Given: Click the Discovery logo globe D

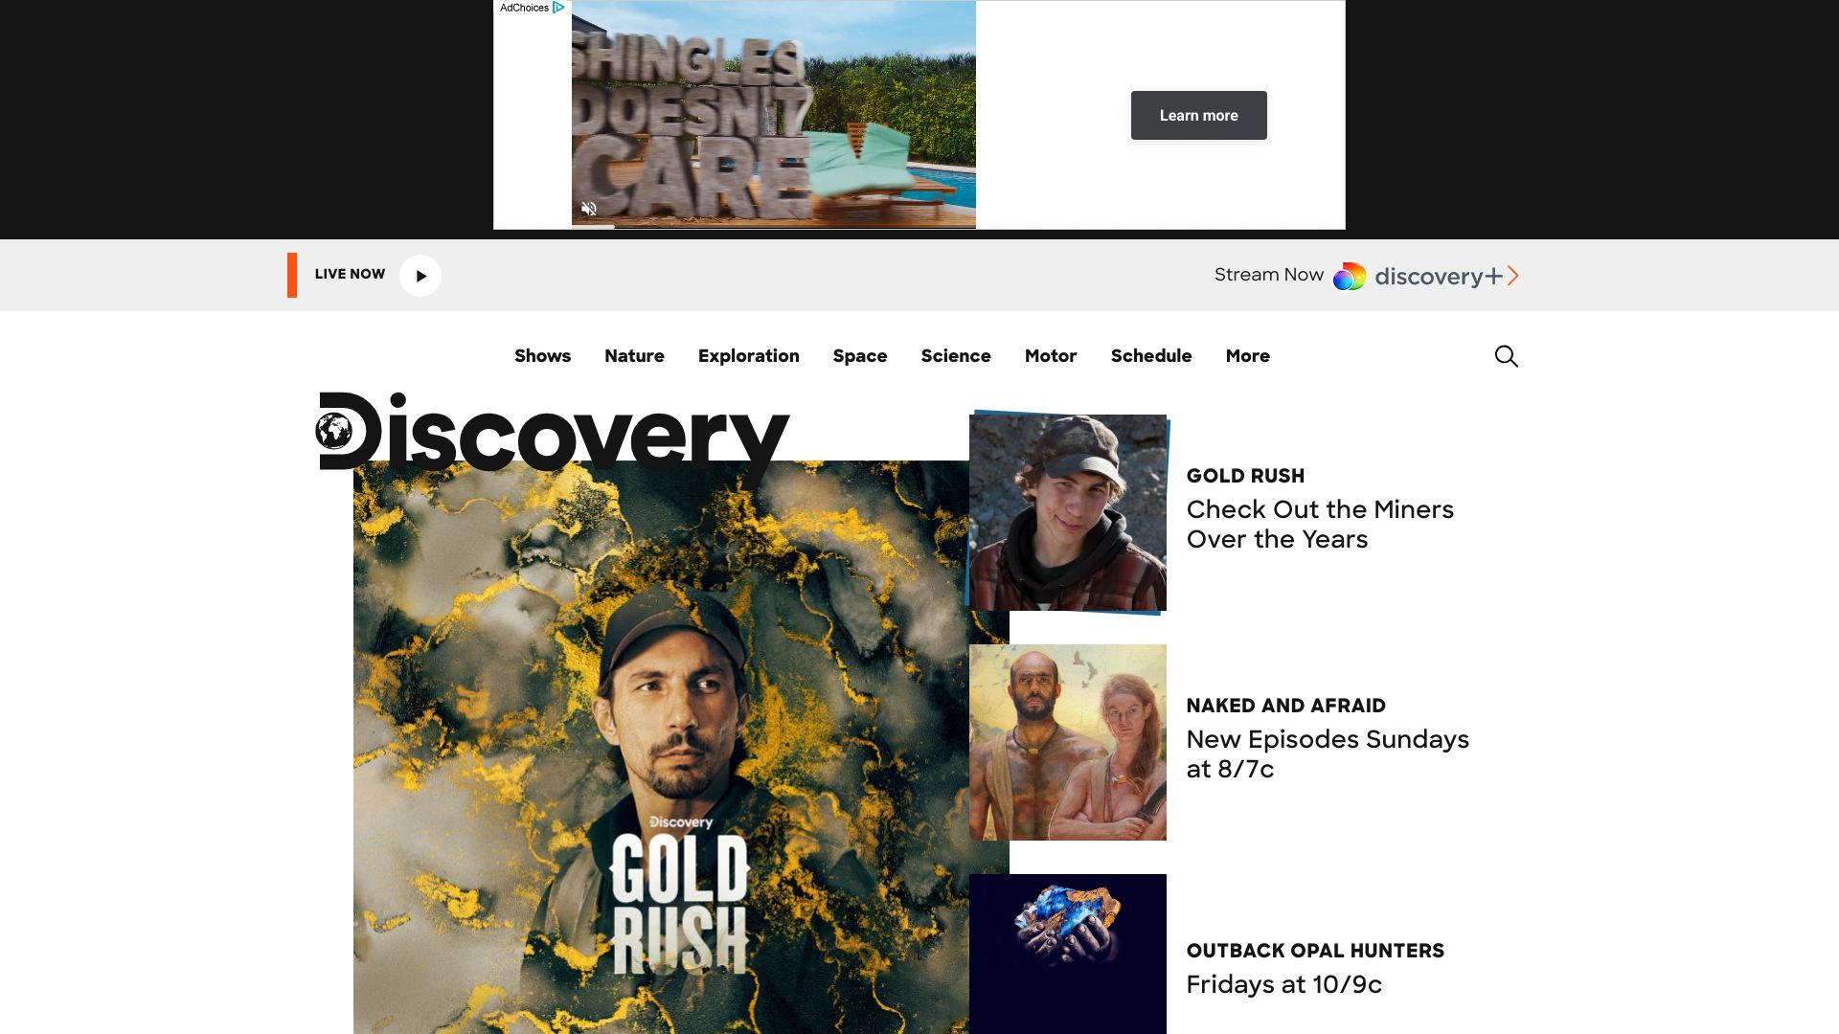Looking at the screenshot, I should 350,431.
